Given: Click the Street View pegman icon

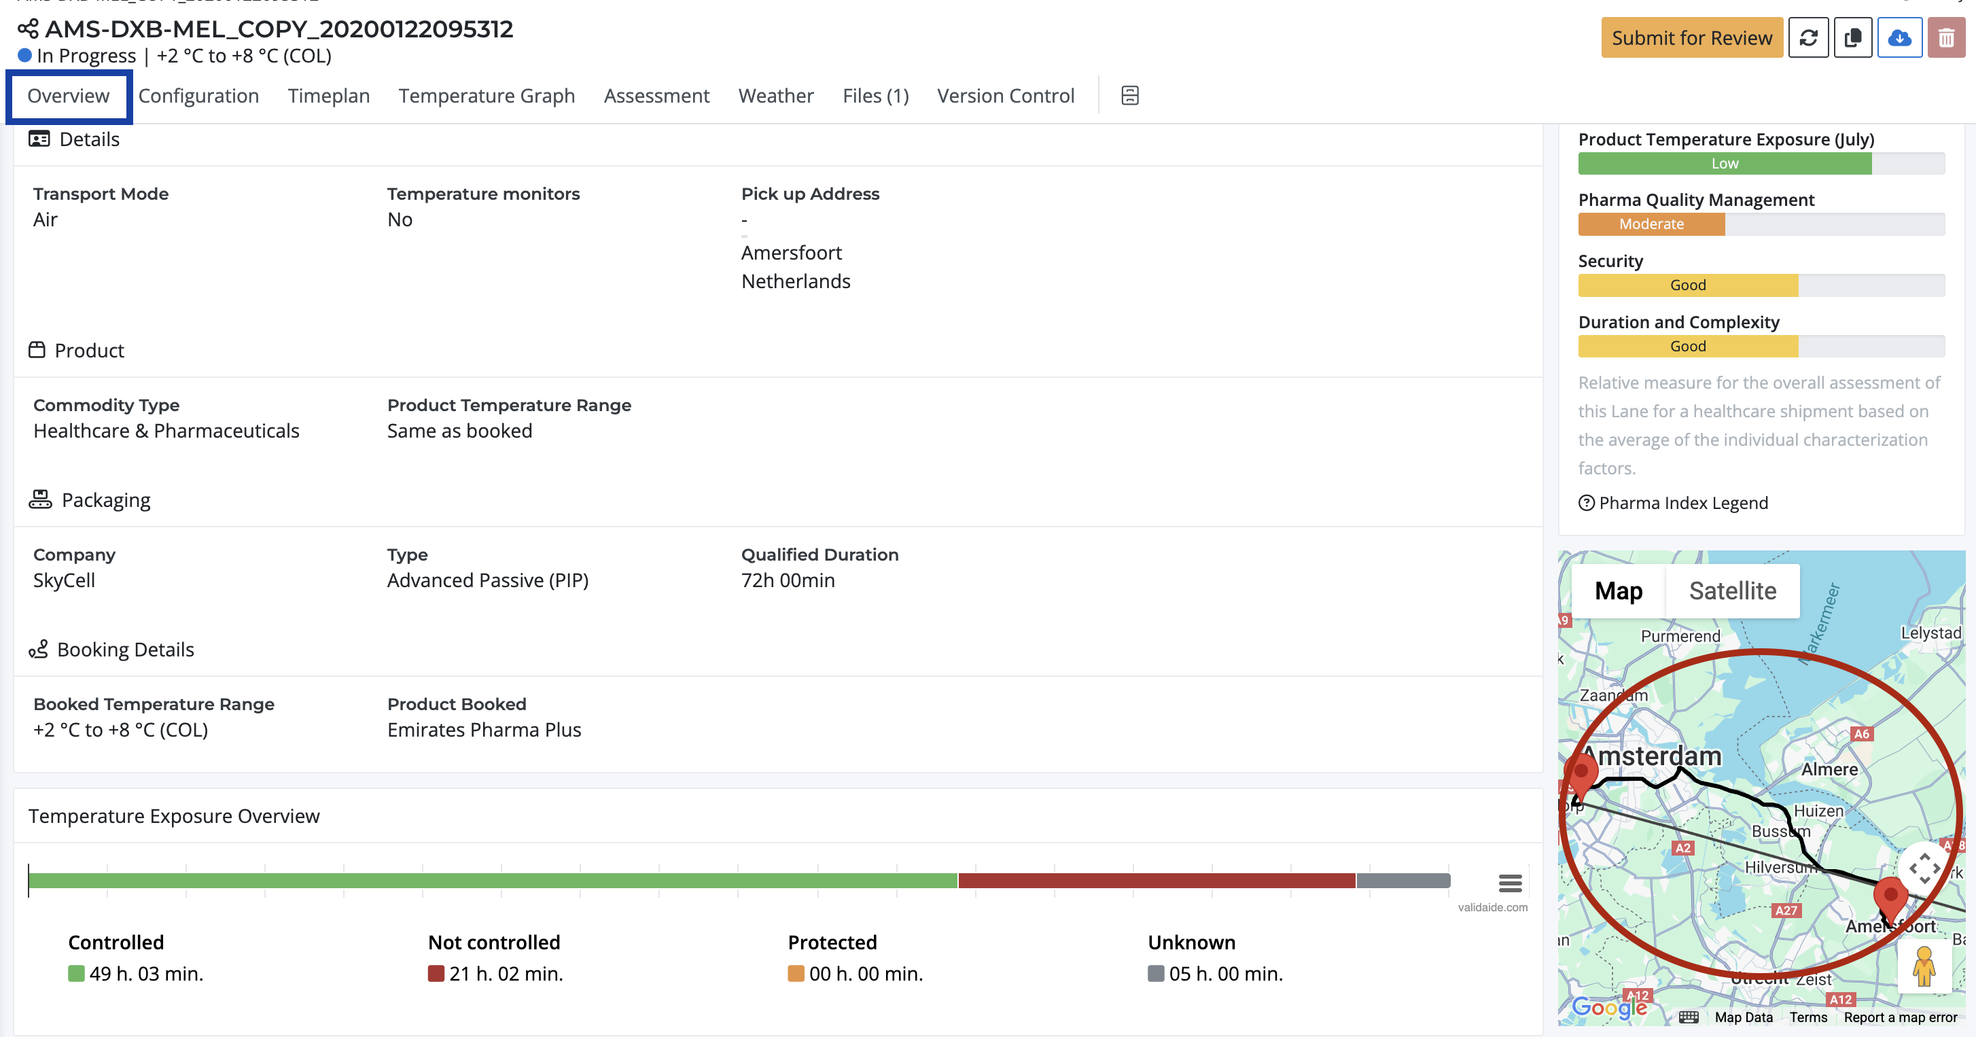Looking at the screenshot, I should point(1923,966).
